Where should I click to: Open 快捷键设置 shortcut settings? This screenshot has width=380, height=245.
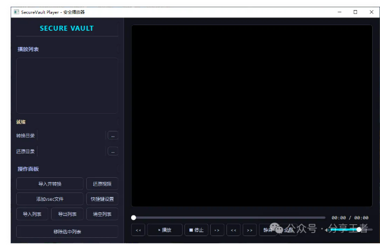click(102, 199)
